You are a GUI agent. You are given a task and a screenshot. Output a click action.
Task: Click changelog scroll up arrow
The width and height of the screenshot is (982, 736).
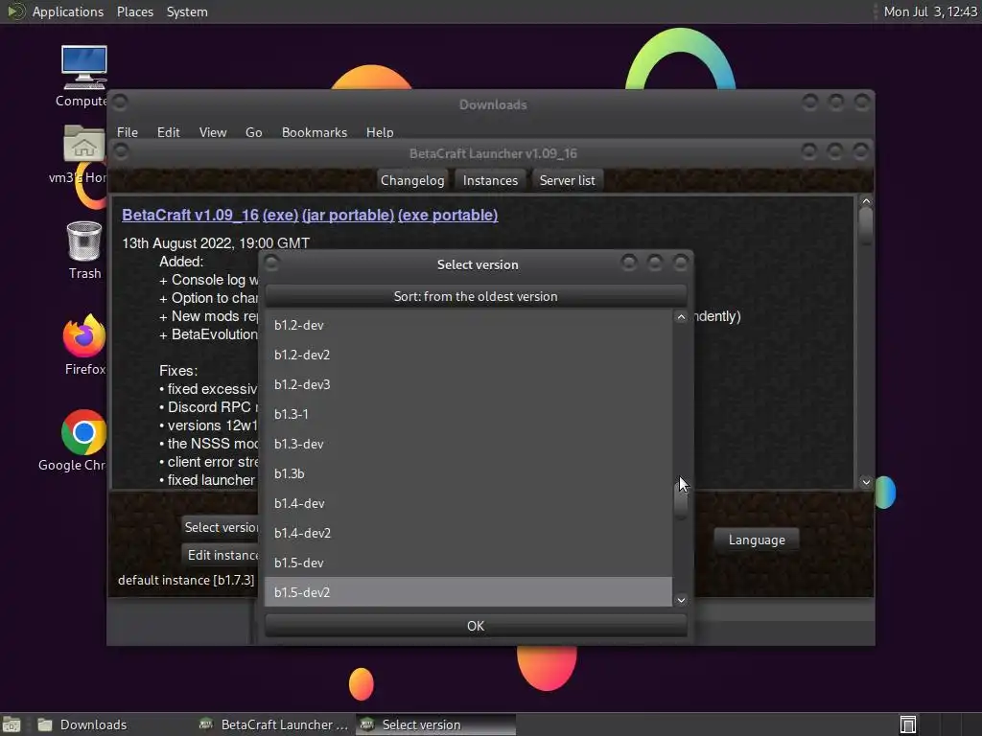(866, 201)
